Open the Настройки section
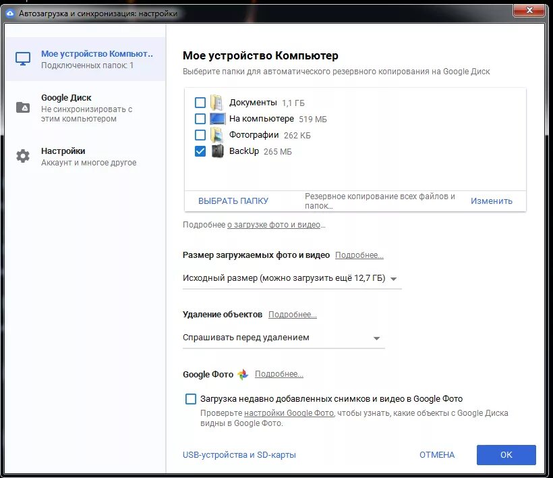The image size is (553, 478). (86, 157)
